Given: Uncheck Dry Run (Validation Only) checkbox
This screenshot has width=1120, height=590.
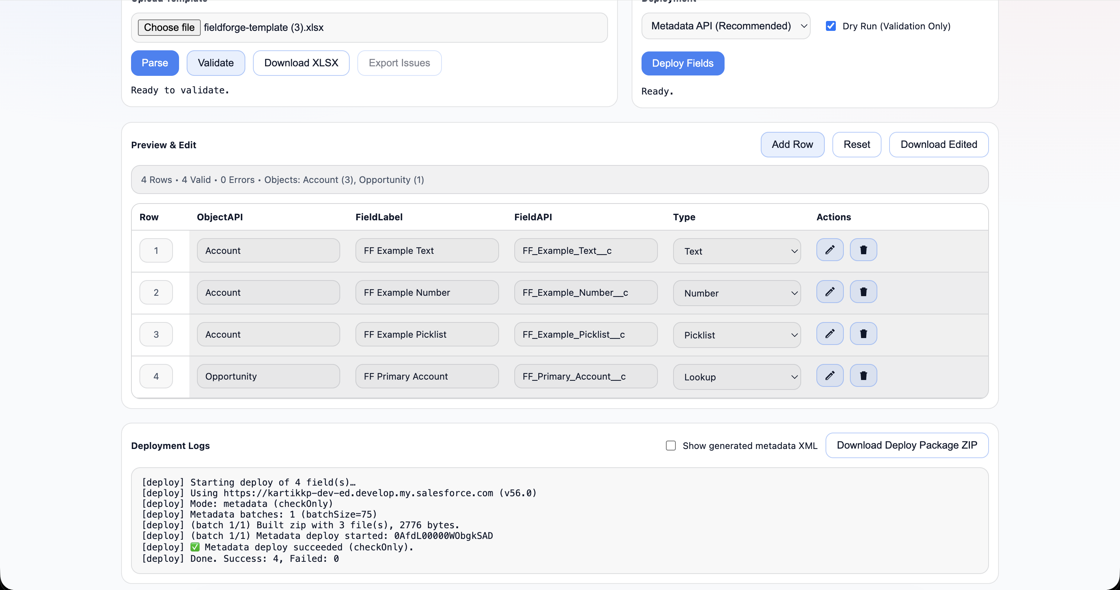Looking at the screenshot, I should coord(830,26).
